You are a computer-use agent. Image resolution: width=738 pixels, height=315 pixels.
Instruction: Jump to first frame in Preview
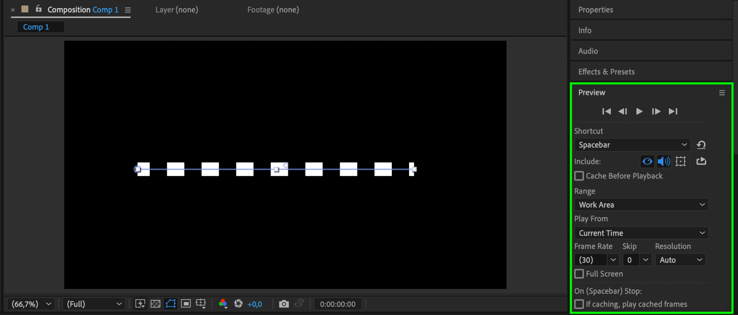[606, 111]
